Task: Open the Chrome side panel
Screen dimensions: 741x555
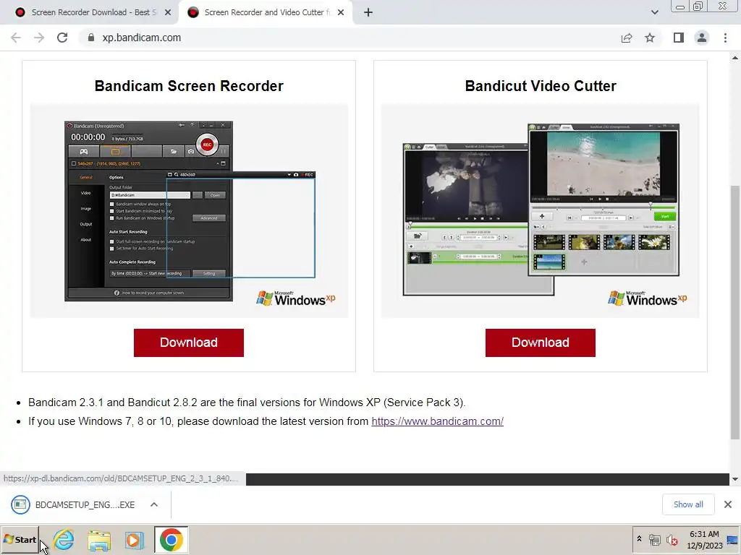Action: click(679, 38)
